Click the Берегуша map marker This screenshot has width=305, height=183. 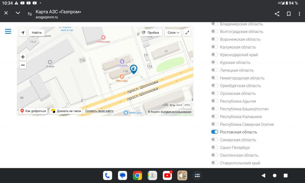click(x=126, y=113)
